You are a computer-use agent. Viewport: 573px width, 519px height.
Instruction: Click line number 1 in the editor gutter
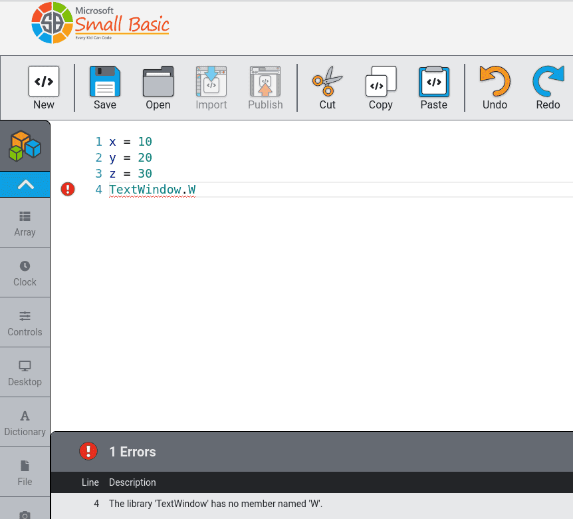point(98,142)
